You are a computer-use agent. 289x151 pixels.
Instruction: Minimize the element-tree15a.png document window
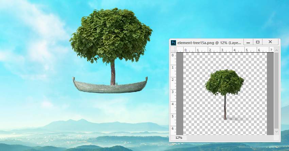(x=248, y=42)
